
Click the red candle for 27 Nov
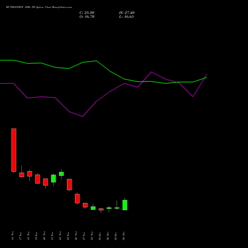(85, 205)
